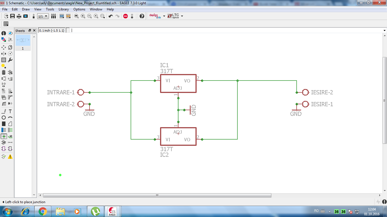Close the Sheets panel
This screenshot has width=387, height=217.
[34, 31]
